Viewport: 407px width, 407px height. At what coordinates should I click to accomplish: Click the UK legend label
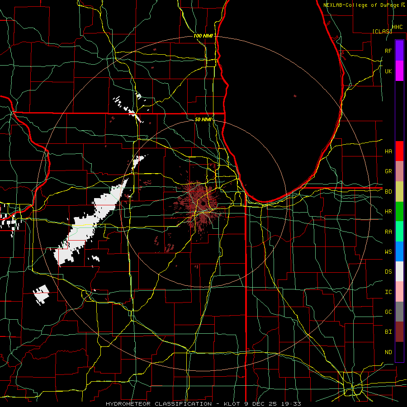(388, 71)
